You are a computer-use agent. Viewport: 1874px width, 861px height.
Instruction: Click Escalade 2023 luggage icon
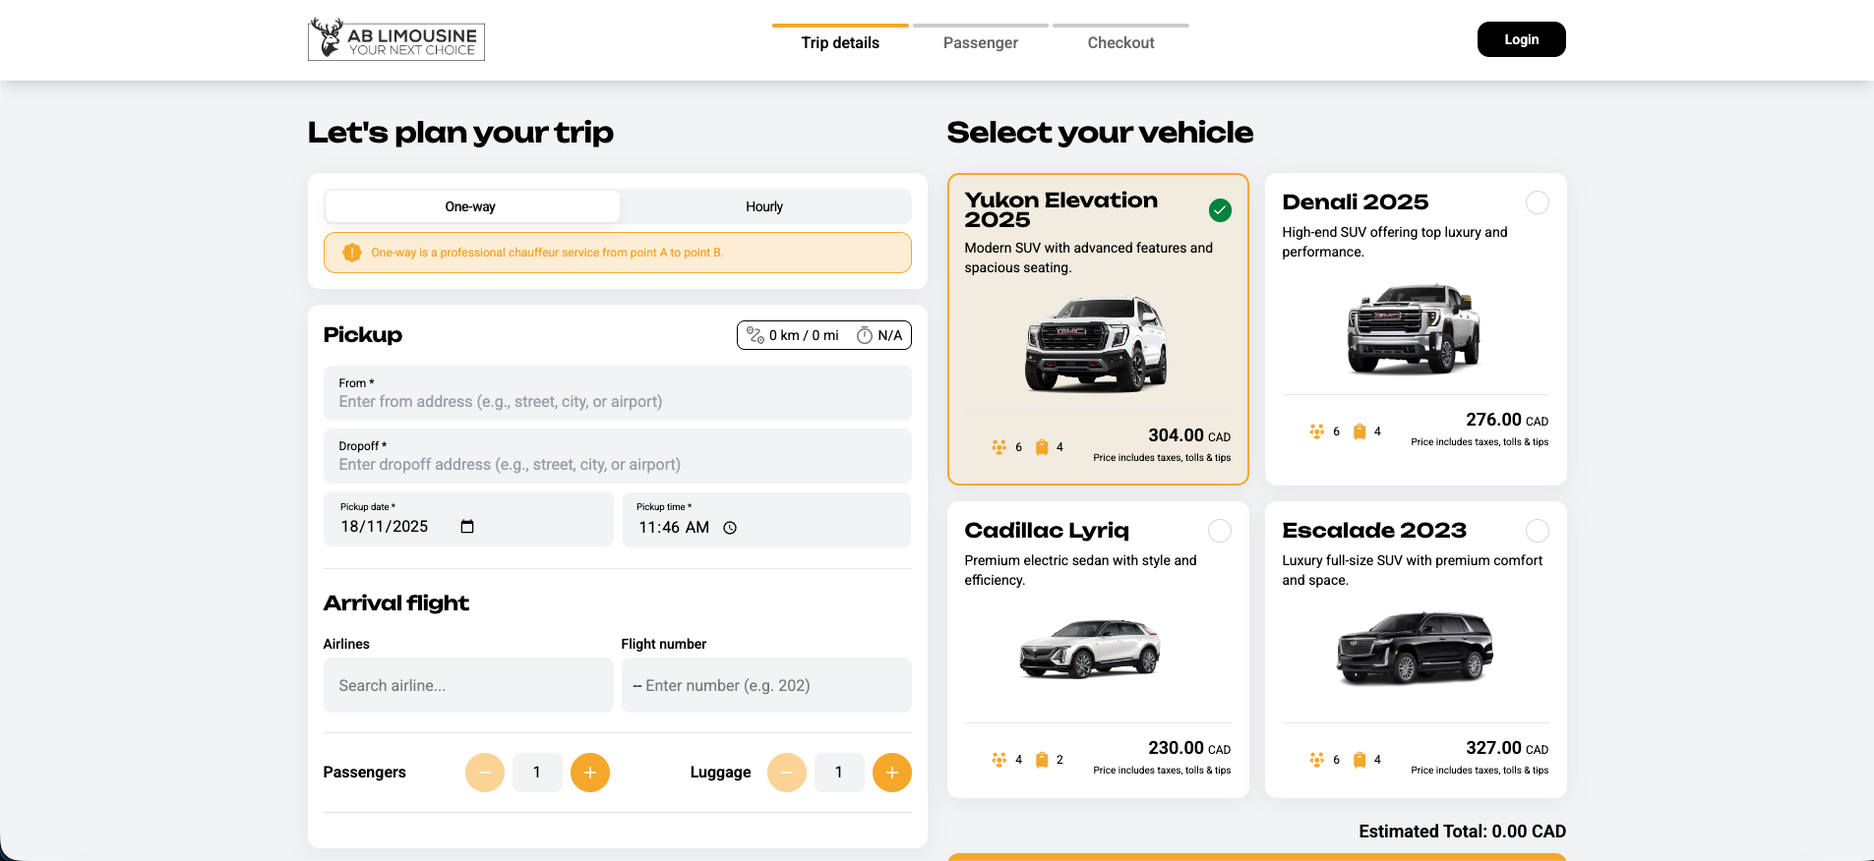(1360, 760)
